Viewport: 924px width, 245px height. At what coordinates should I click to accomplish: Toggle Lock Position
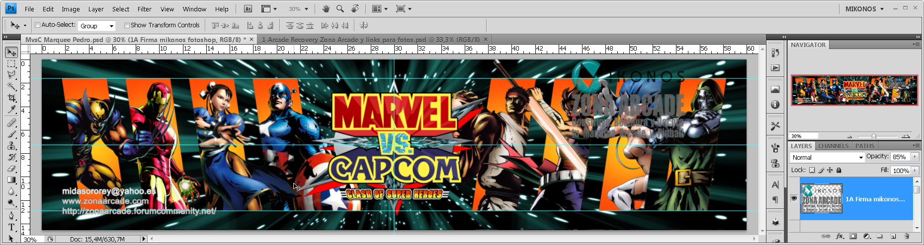pos(830,170)
